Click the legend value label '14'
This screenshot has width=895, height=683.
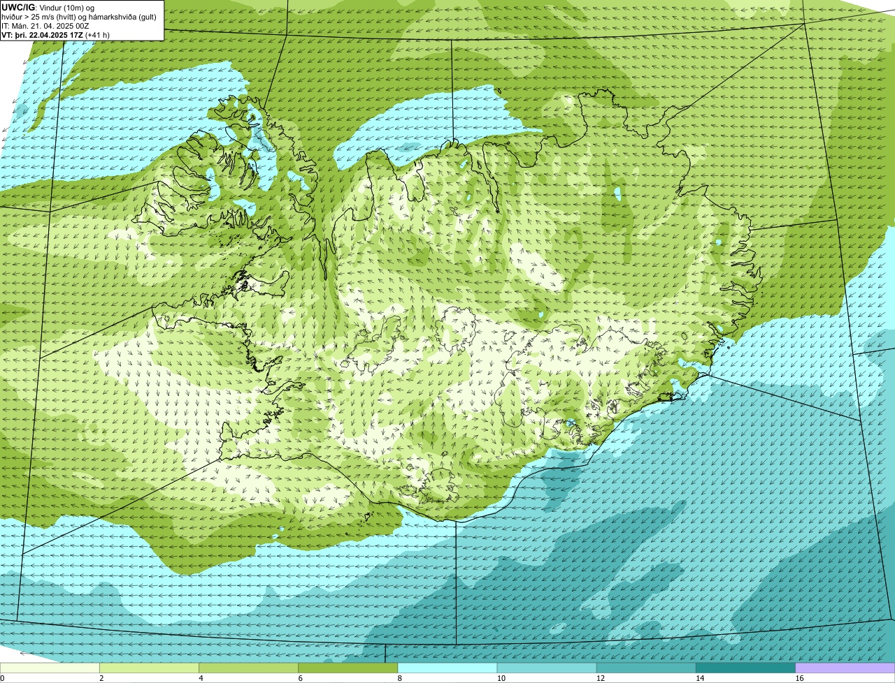tap(700, 678)
